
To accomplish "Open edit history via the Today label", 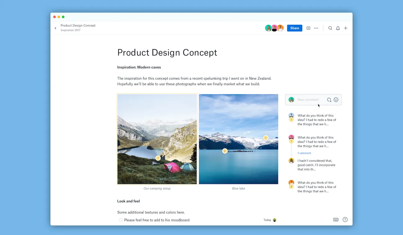I will pyautogui.click(x=267, y=220).
